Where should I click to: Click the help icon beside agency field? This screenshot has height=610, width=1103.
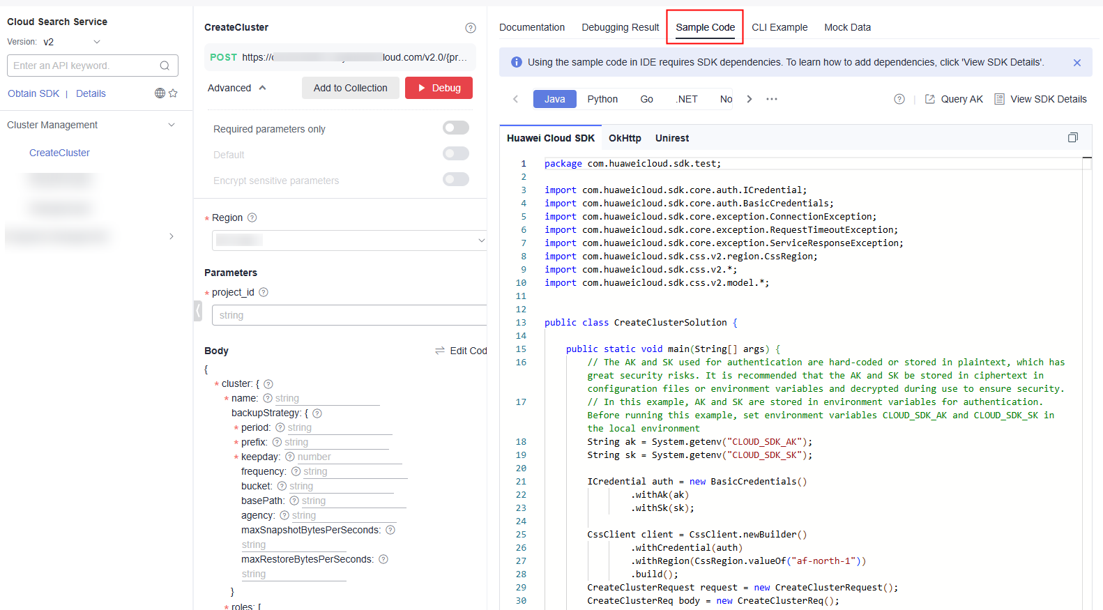point(284,515)
